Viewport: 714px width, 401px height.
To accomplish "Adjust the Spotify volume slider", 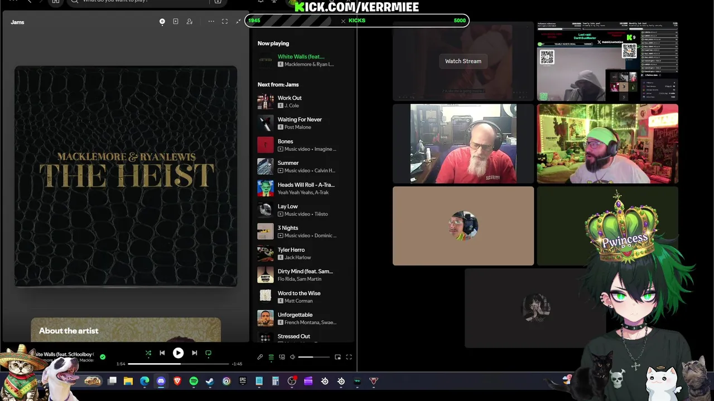I will (313, 357).
